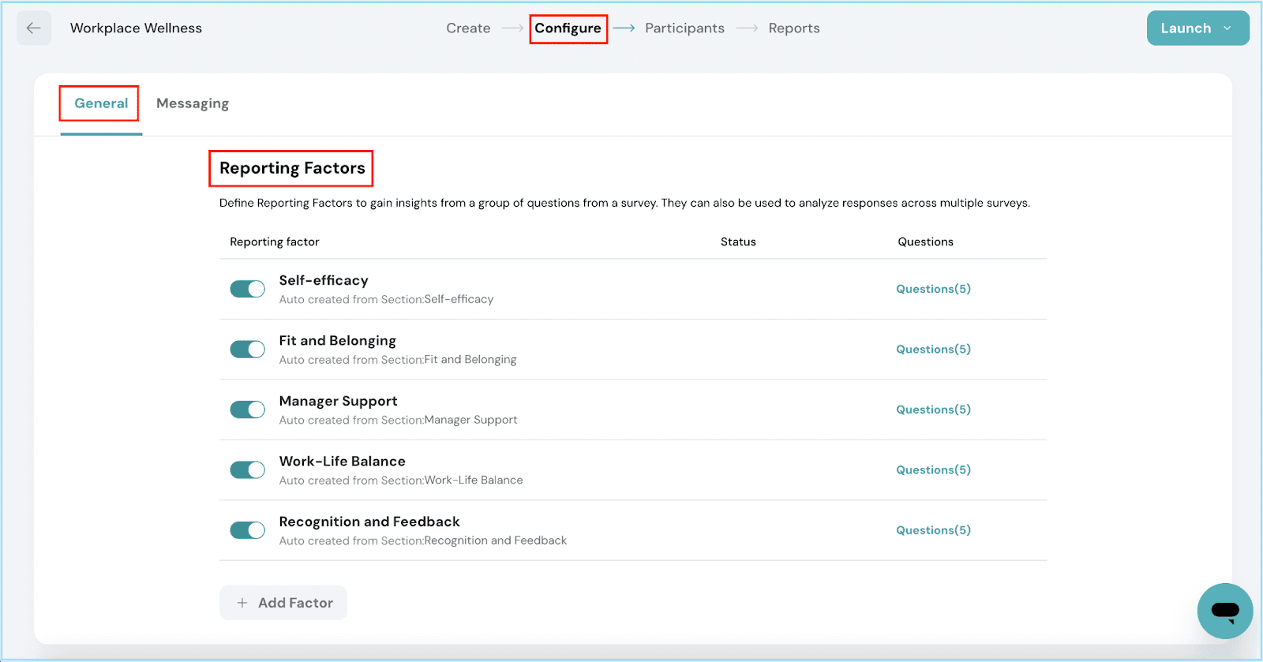This screenshot has height=662, width=1263.
Task: Turn off Recognition and Feedback toggle
Action: 247,530
